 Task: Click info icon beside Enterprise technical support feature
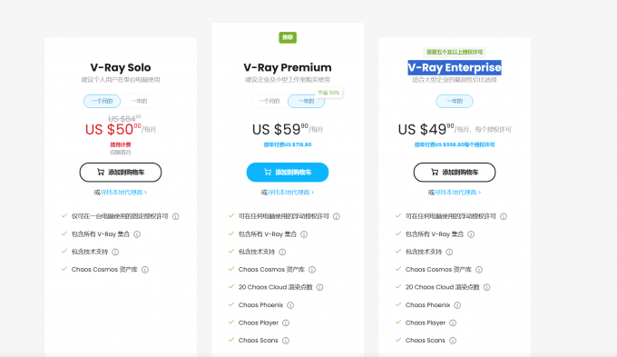pos(449,252)
